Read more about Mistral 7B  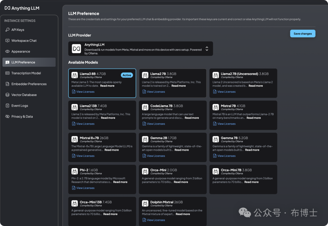pos(254,118)
